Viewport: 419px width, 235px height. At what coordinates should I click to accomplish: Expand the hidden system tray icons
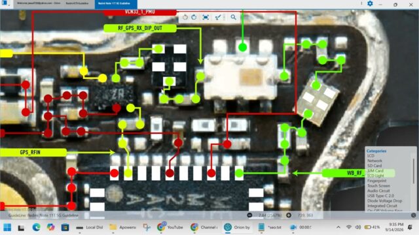(x=338, y=227)
